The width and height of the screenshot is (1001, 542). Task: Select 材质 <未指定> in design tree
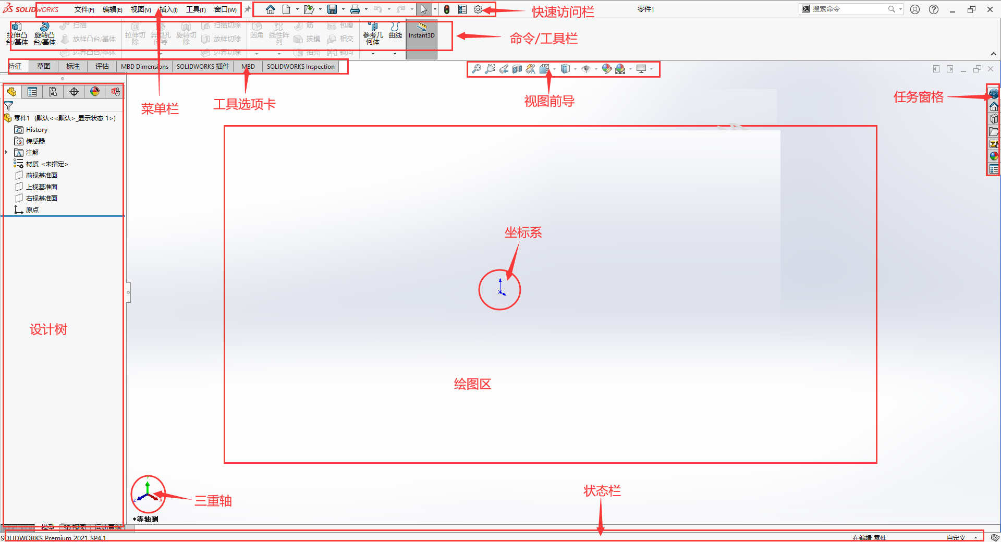[41, 164]
